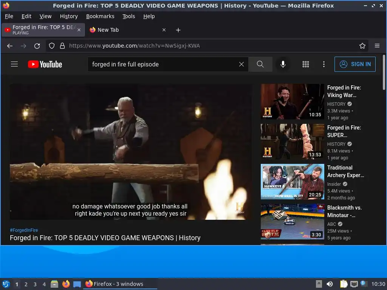Open Forged in Fire: Viking War title
The height and width of the screenshot is (290, 387).
click(x=344, y=91)
